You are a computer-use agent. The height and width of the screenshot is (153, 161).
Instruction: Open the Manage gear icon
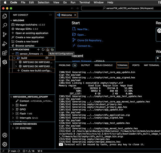(x=5, y=144)
